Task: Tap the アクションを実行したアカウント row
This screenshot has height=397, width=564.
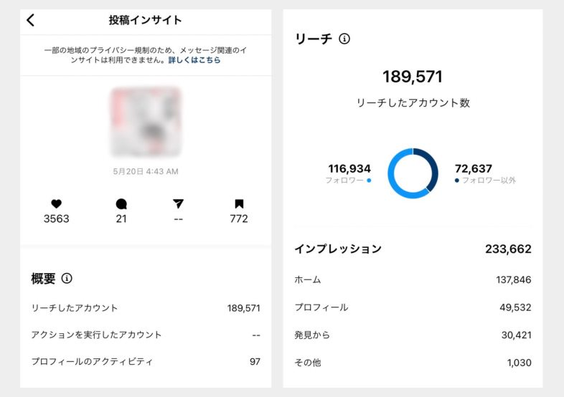Action: coord(146,335)
